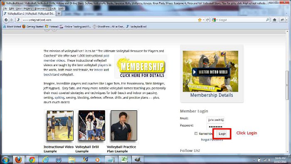Open dropdown arrow beside bookmarks toolbar button
The height and width of the screenshot is (164, 291).
[286, 20]
